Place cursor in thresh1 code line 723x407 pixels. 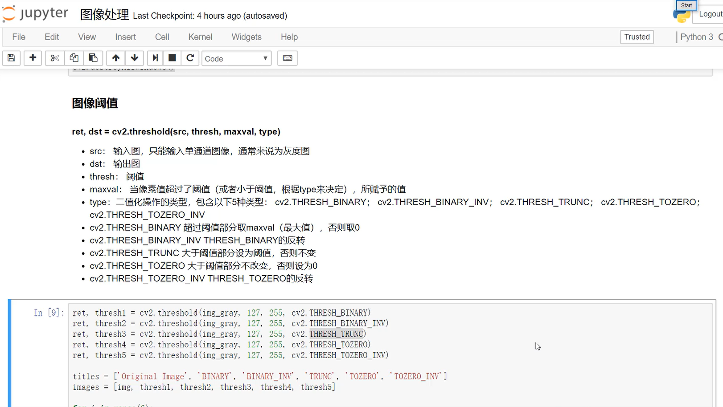[x=222, y=313]
